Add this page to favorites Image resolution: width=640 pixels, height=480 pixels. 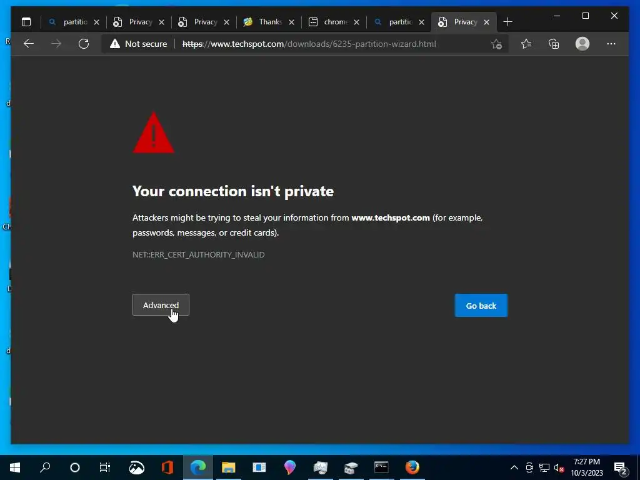(496, 44)
